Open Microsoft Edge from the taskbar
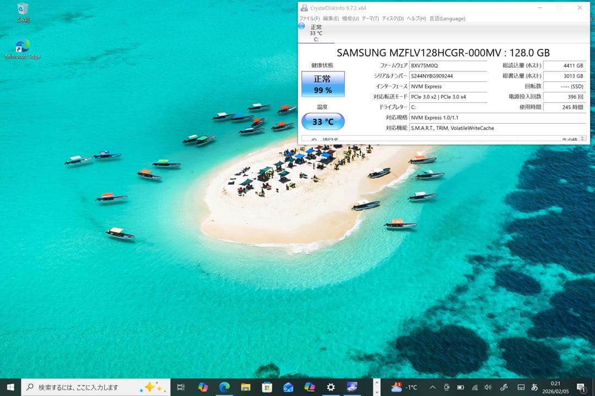595x396 pixels. coord(225,388)
